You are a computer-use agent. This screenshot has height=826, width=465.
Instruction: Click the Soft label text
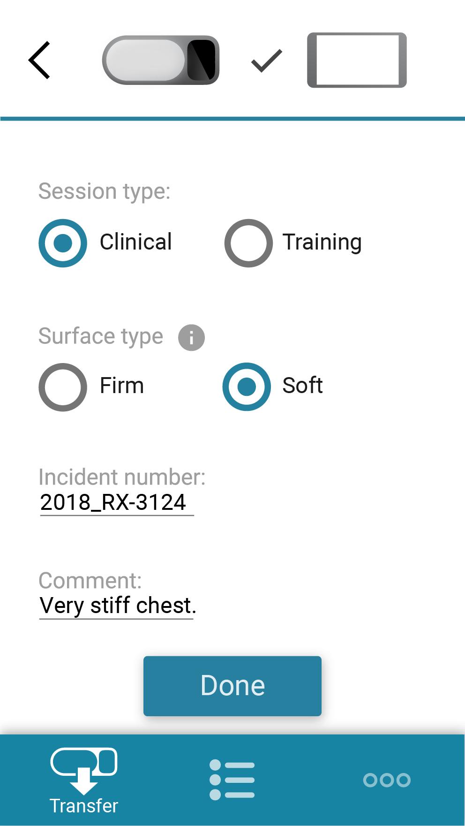coord(302,386)
